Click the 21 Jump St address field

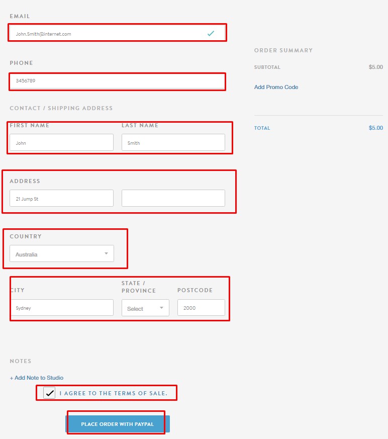click(x=61, y=198)
